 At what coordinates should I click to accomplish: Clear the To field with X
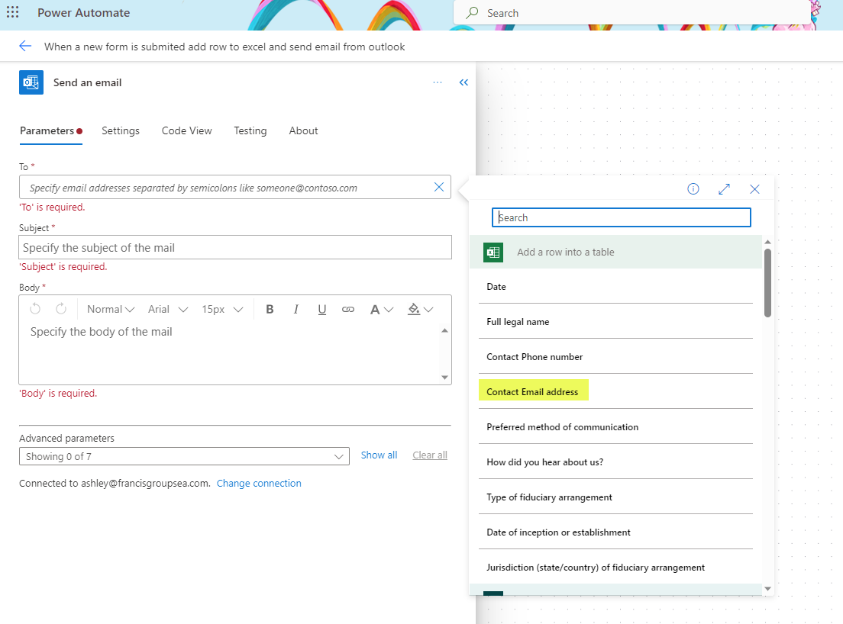[x=439, y=187]
